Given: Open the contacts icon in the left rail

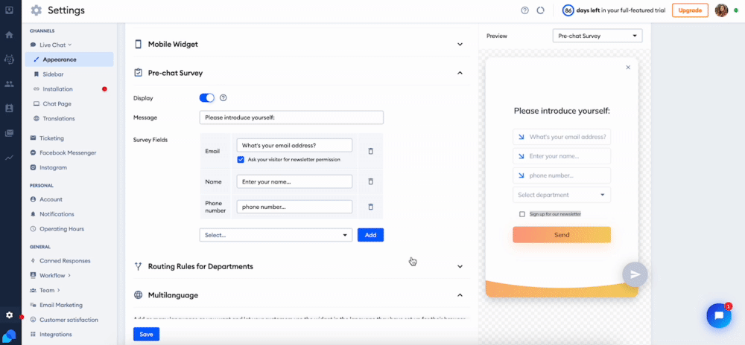Looking at the screenshot, I should pos(9,109).
